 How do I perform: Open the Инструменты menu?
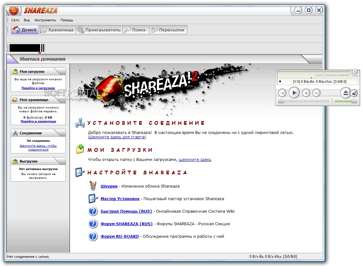(45, 20)
